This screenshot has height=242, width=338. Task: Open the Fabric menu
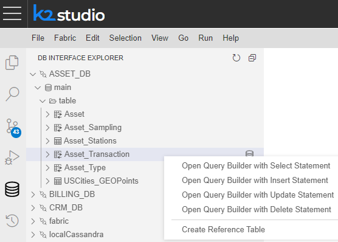tap(65, 38)
